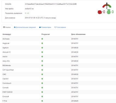The height and width of the screenshot is (103, 116).
Task: Click the F-Prot update date 20140629
Action: (x=75, y=101)
